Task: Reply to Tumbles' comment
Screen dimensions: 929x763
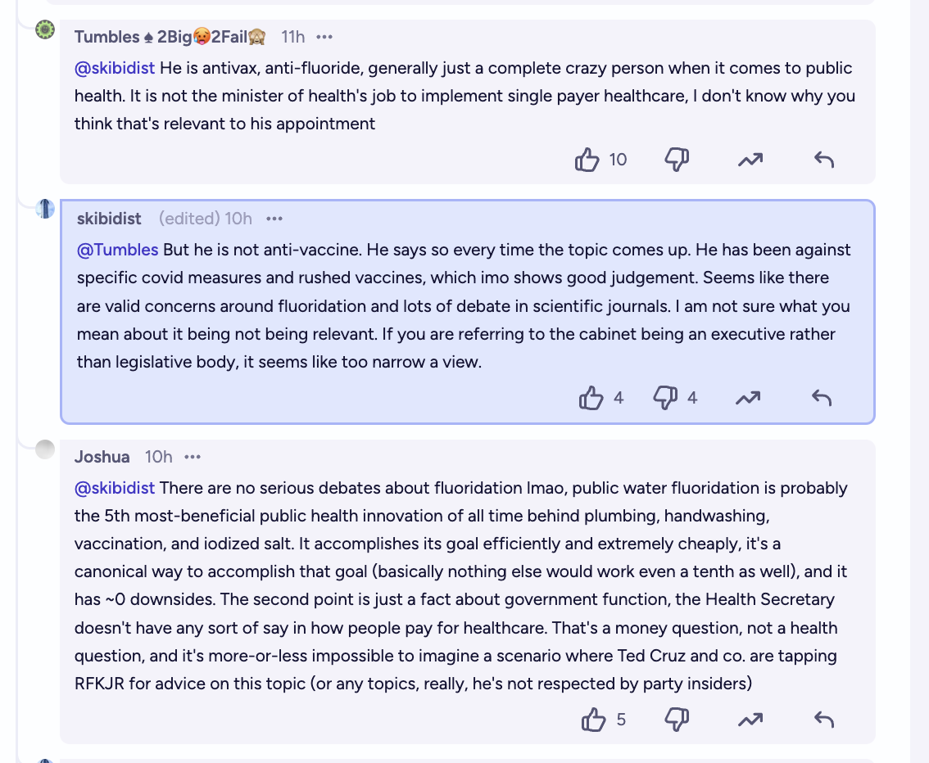Action: [x=824, y=159]
